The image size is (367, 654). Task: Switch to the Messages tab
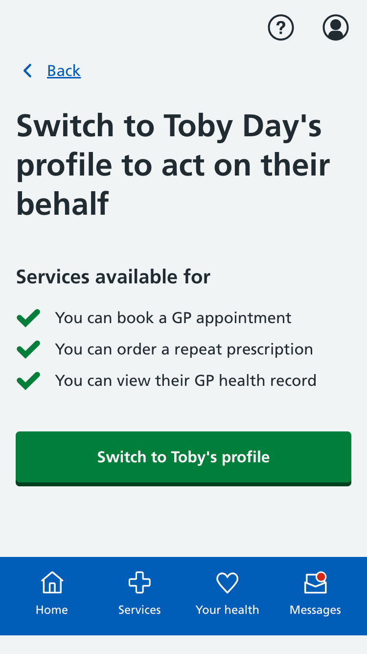click(315, 593)
